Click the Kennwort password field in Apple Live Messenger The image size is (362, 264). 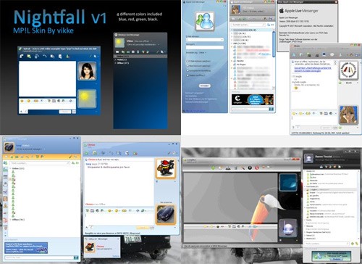205,48
